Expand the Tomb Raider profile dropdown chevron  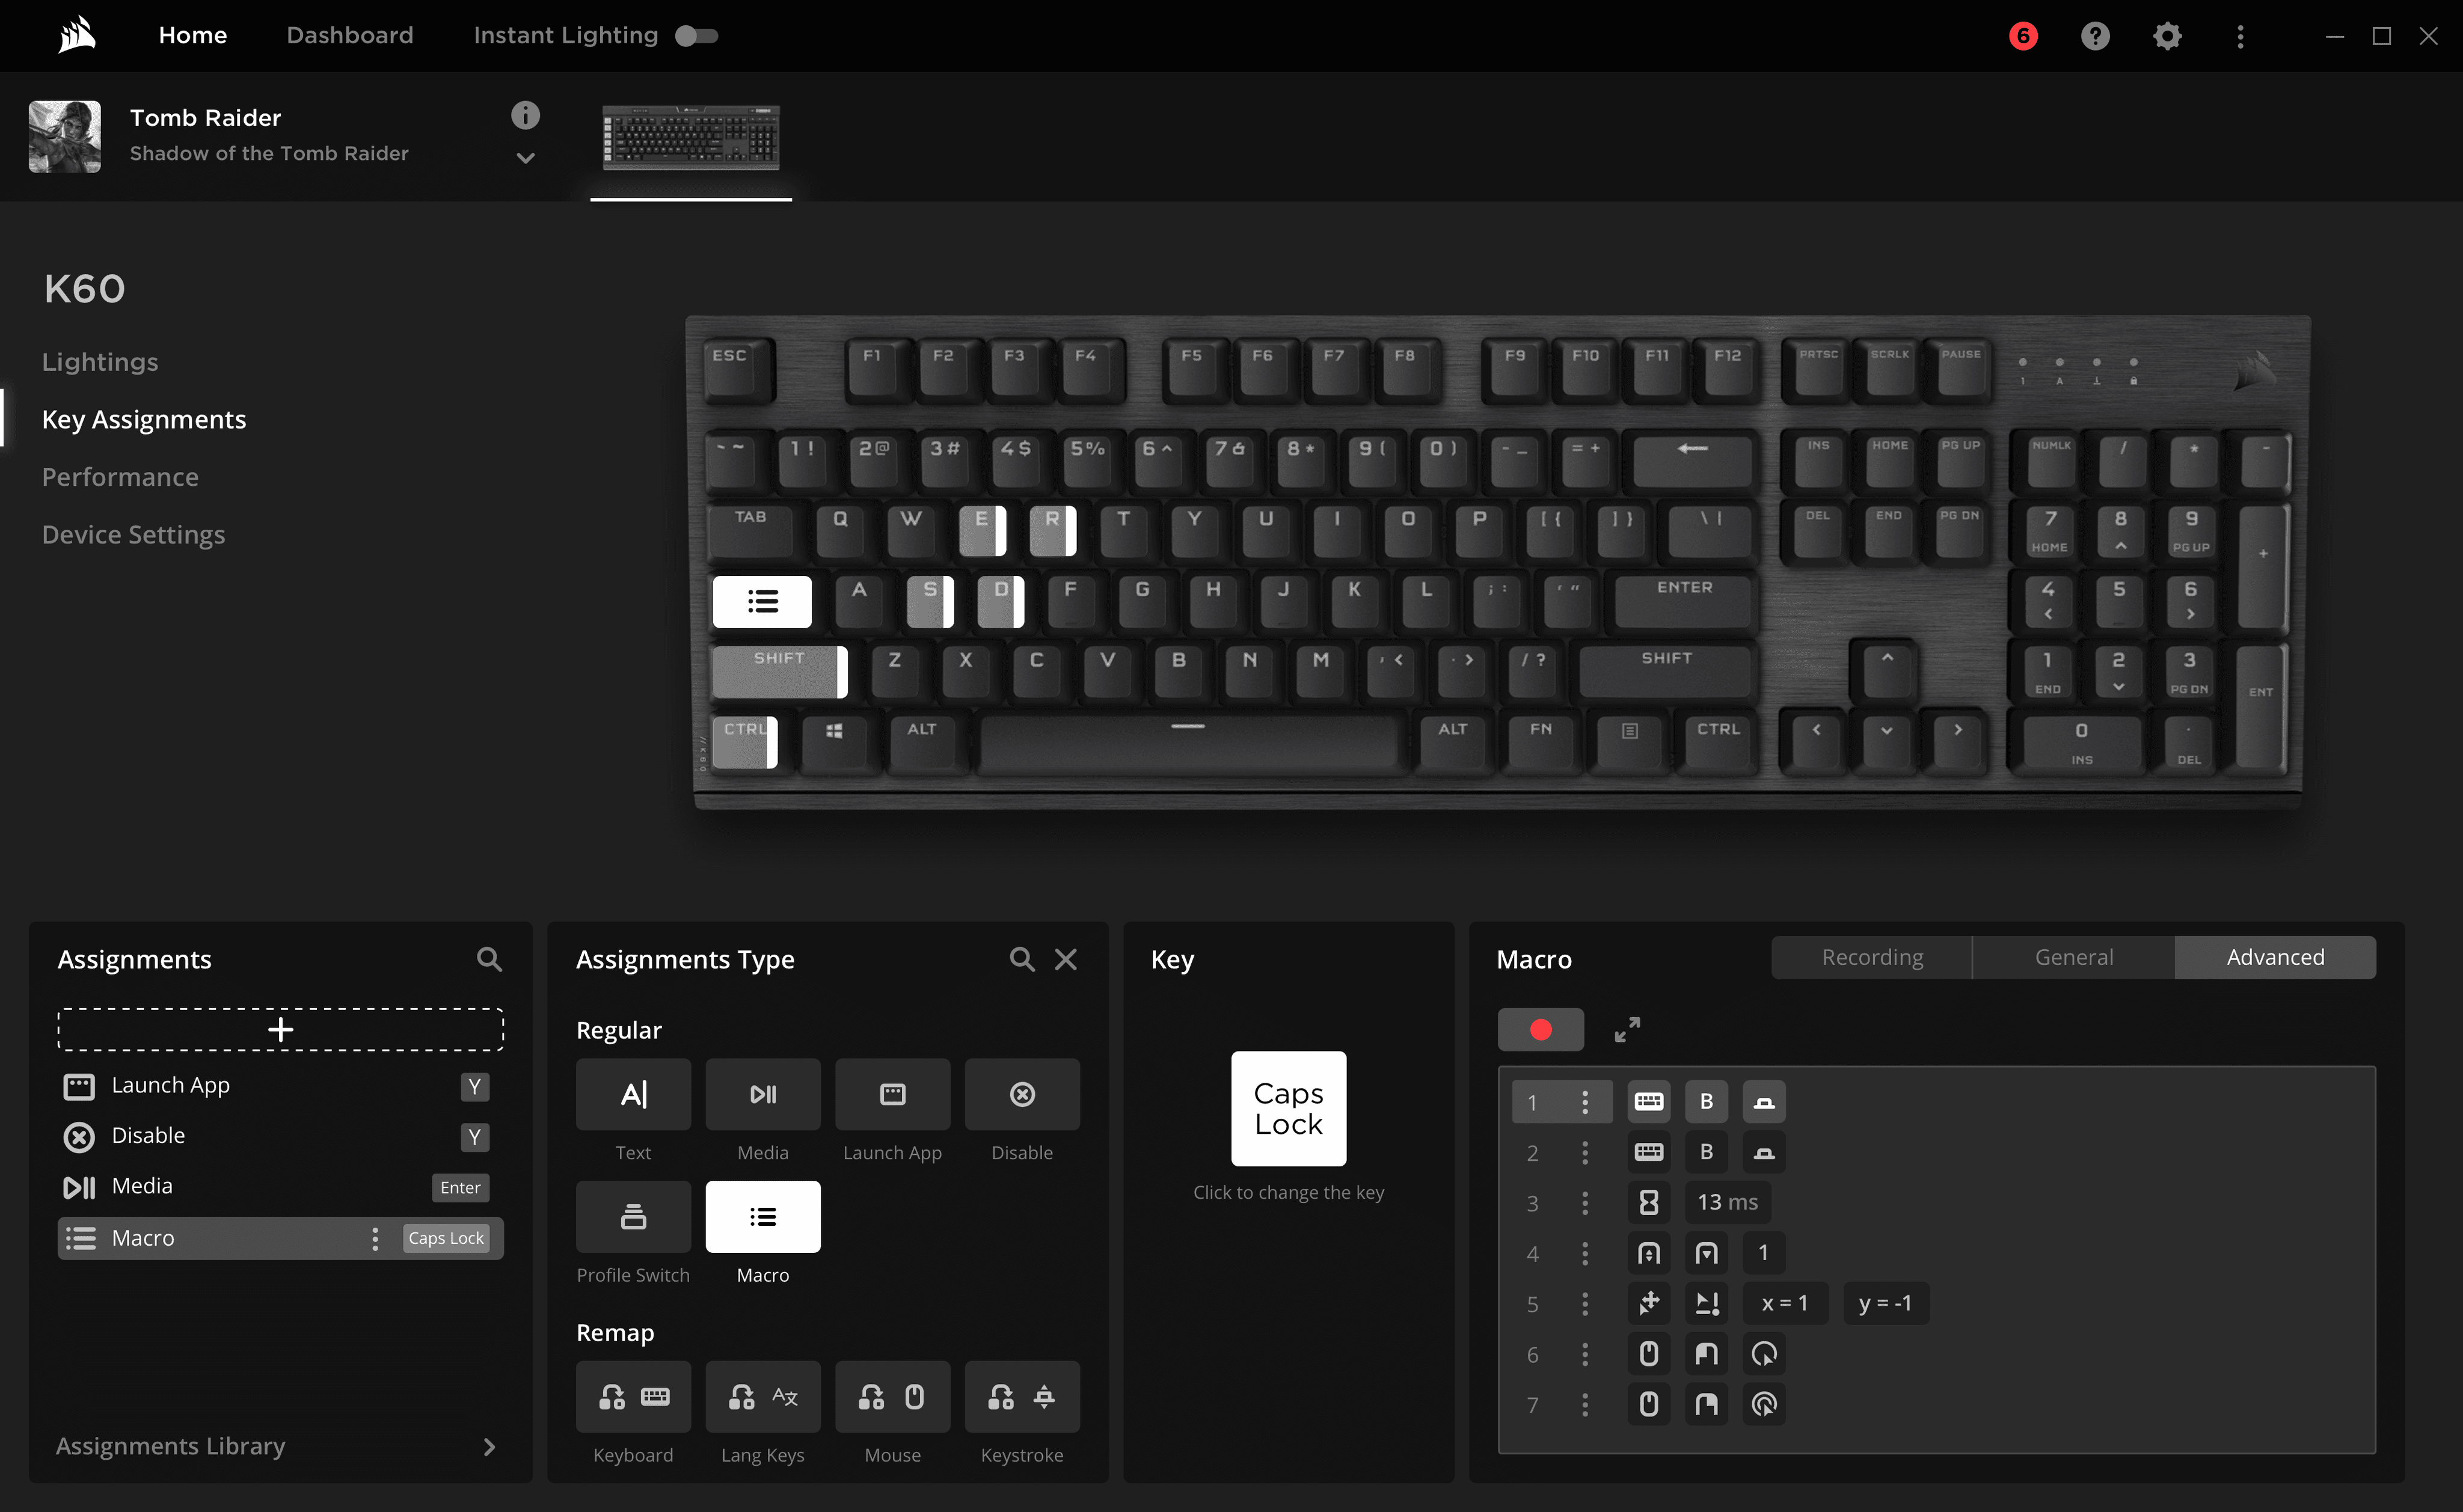525,158
